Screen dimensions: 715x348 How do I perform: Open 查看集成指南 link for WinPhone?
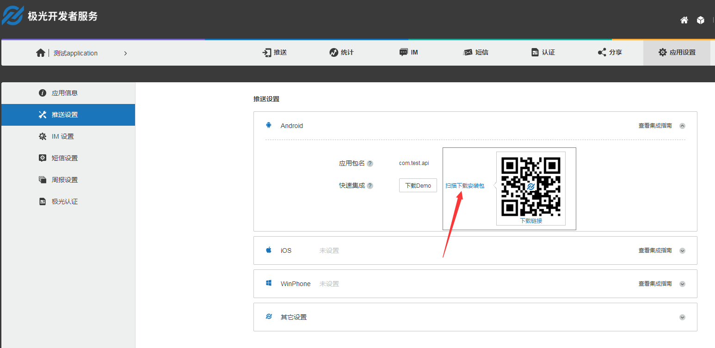pyautogui.click(x=655, y=284)
